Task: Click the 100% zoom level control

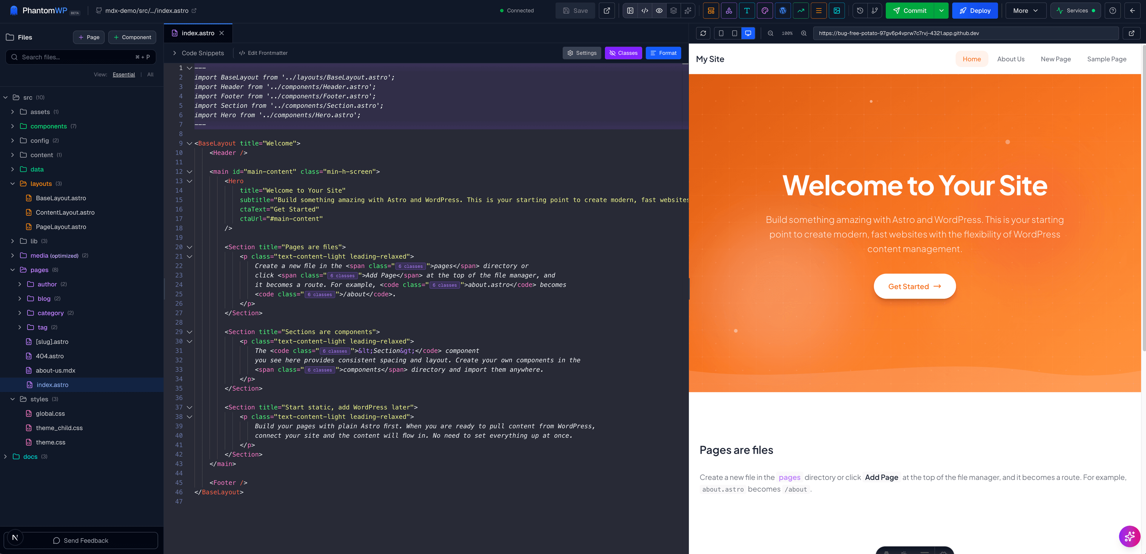Action: (787, 33)
